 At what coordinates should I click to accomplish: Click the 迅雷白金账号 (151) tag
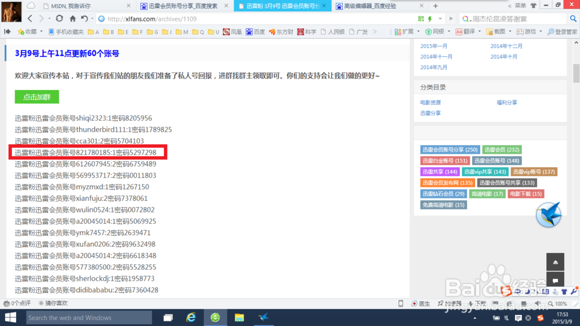(x=445, y=161)
